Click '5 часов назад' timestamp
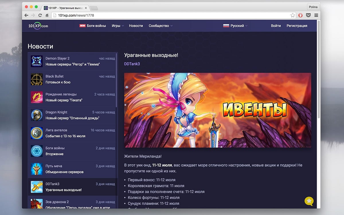Viewport: 344px width, 215px height. (103, 112)
